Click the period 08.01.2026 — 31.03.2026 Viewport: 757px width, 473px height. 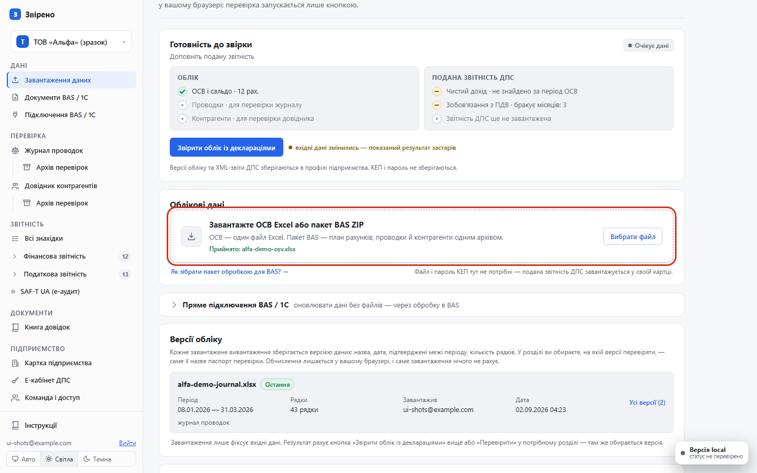[216, 409]
